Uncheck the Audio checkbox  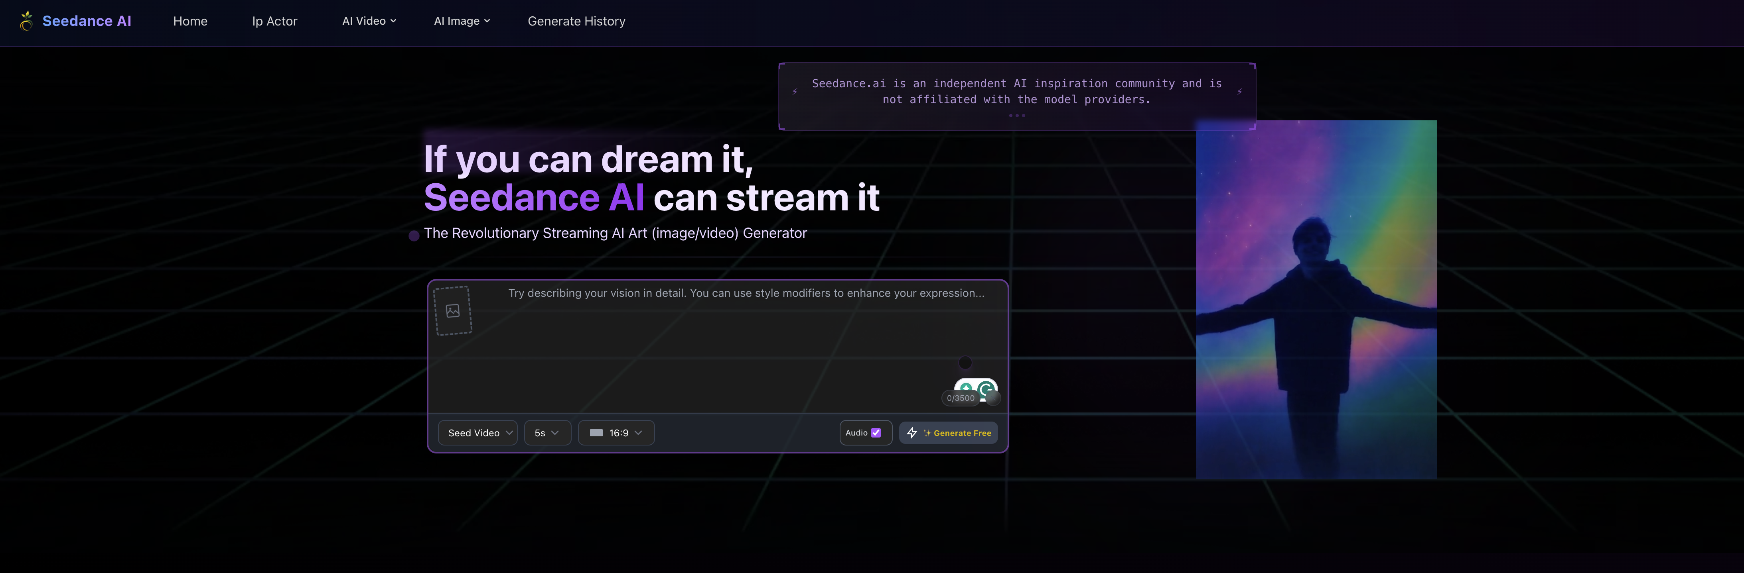pos(876,433)
